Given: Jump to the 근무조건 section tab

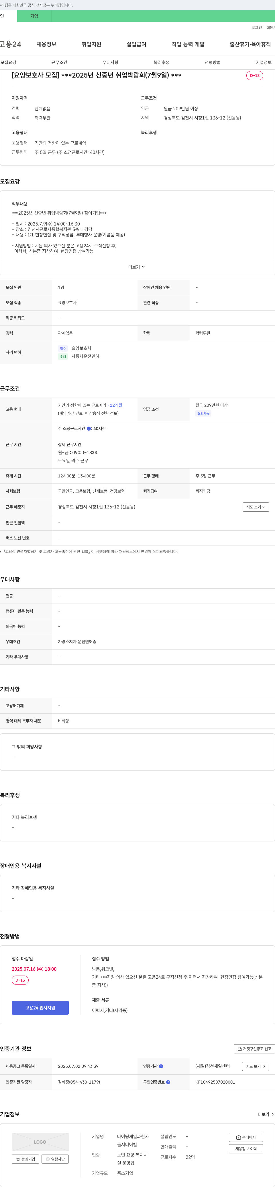Looking at the screenshot, I should coord(59,62).
